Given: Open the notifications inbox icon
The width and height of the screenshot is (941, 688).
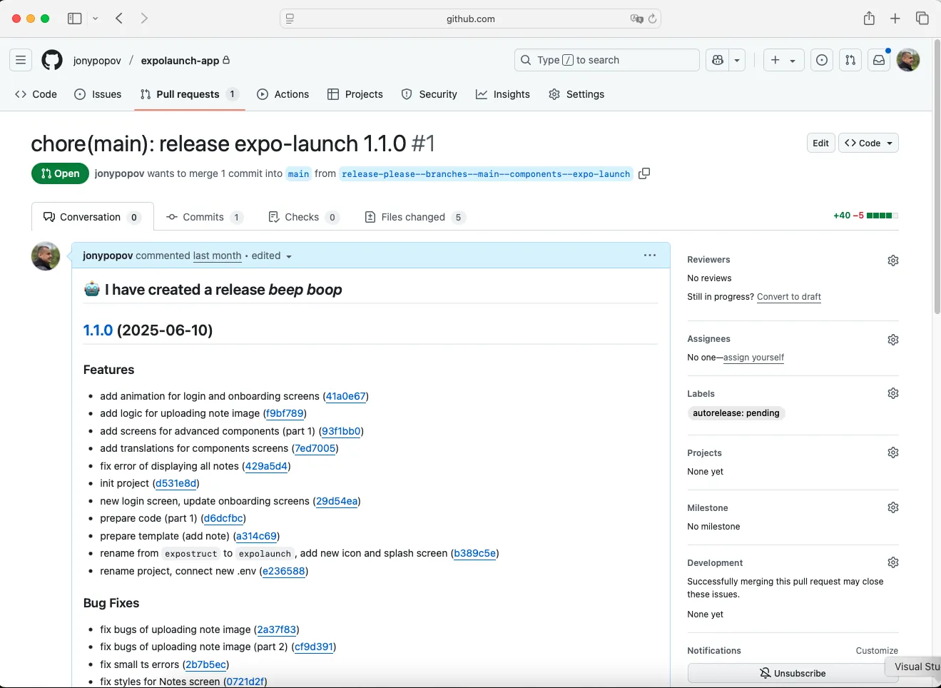Looking at the screenshot, I should tap(879, 60).
